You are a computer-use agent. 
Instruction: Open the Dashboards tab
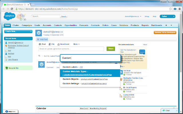click(x=157, y=25)
